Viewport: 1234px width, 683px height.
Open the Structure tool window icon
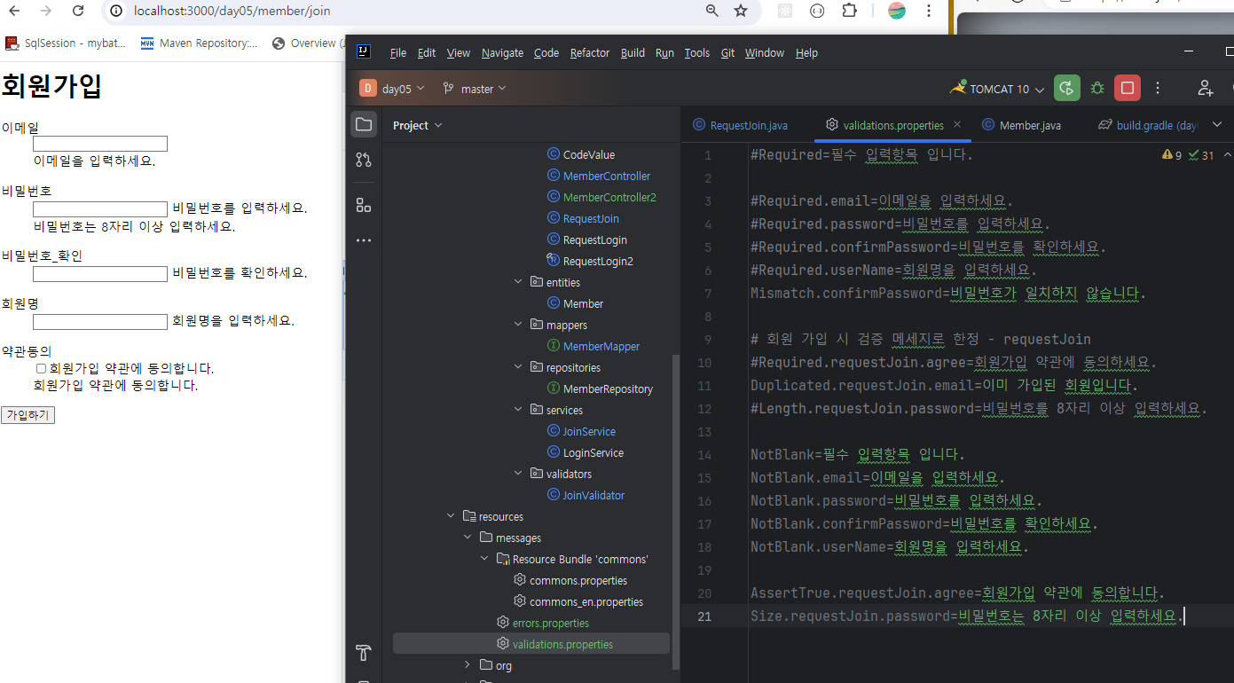(363, 205)
